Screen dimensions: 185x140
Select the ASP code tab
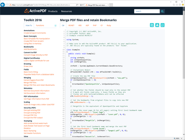87,26
